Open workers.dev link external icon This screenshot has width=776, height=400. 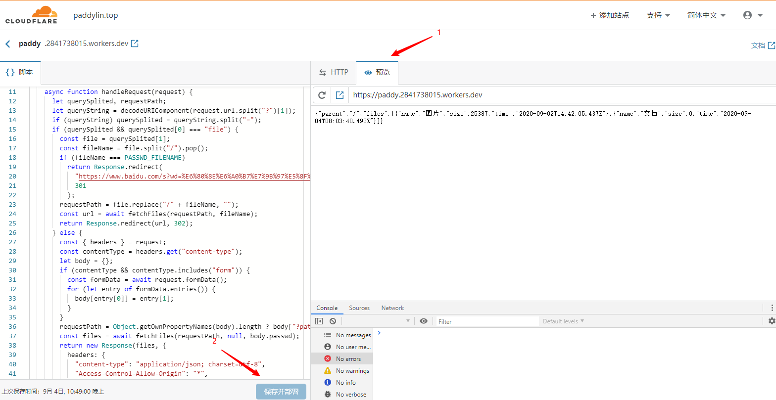pos(135,44)
